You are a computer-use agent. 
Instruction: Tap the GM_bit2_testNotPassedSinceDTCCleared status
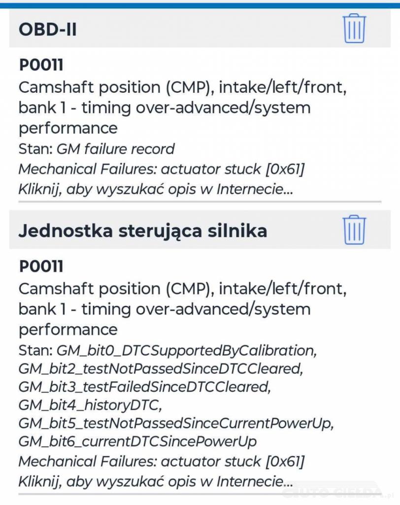159,368
